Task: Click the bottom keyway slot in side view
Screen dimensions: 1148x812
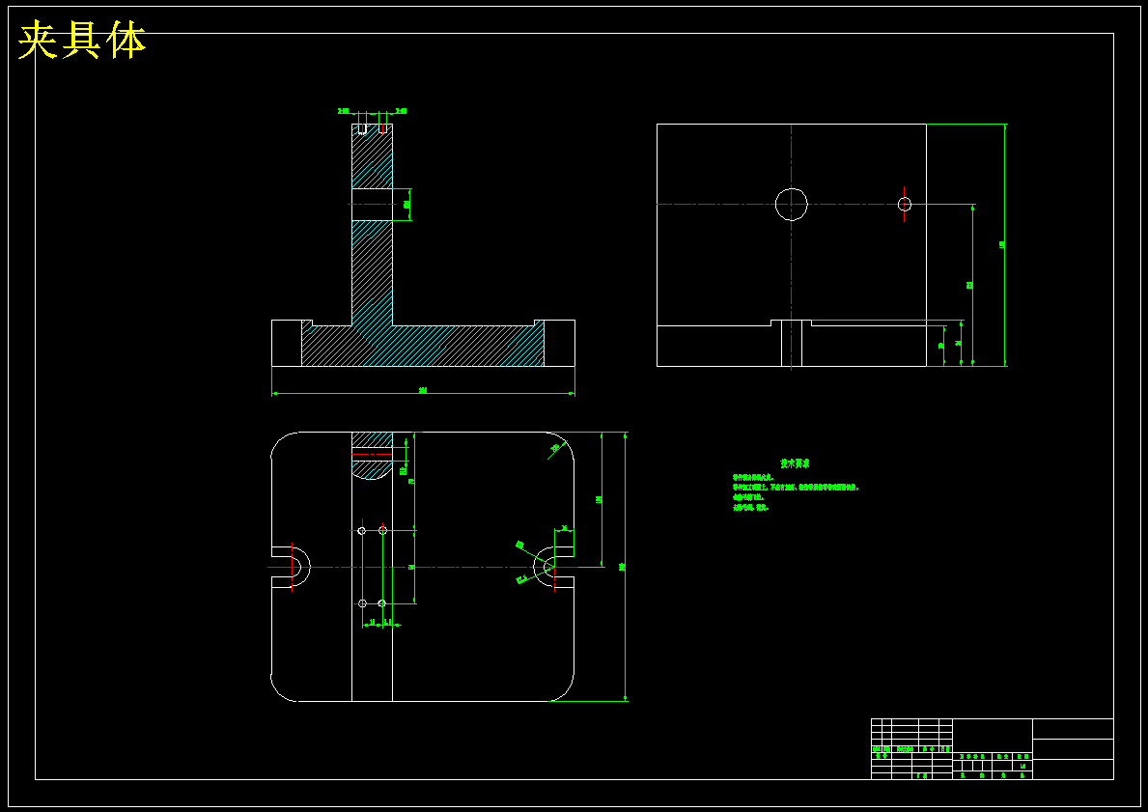Action: (792, 343)
